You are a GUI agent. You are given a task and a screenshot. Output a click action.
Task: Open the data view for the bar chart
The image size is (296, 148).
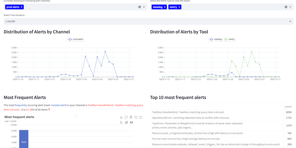[131, 117]
